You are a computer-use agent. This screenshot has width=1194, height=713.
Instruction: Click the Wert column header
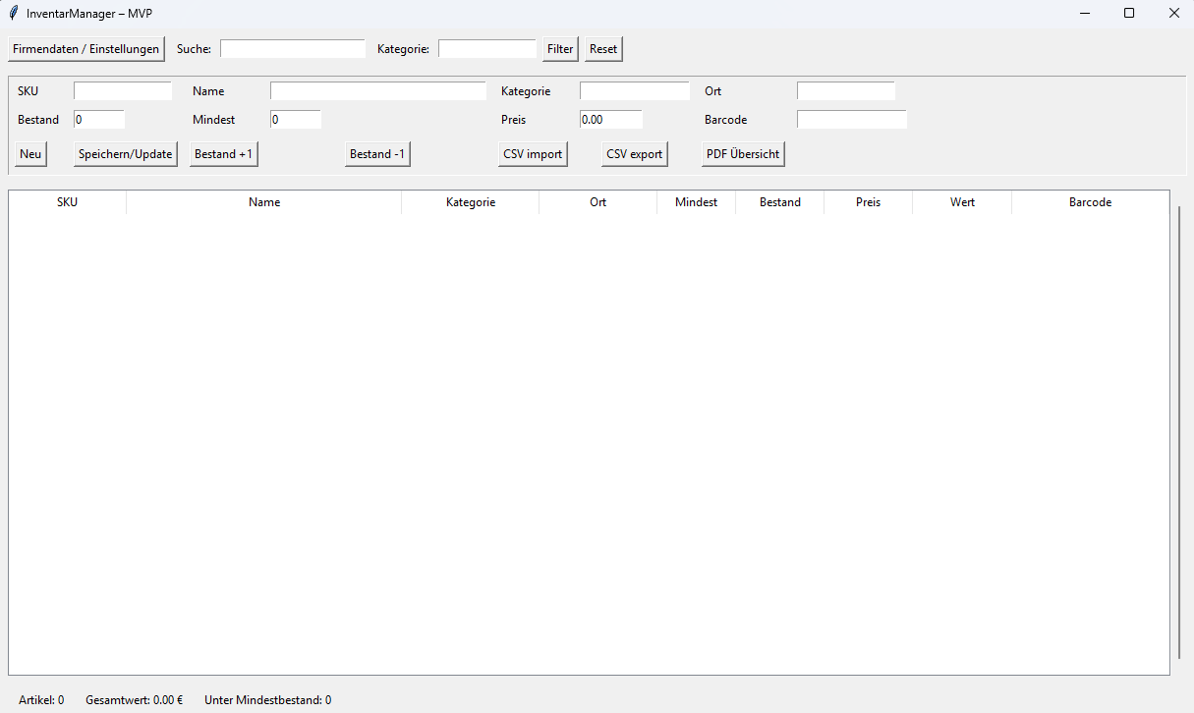[x=962, y=202]
